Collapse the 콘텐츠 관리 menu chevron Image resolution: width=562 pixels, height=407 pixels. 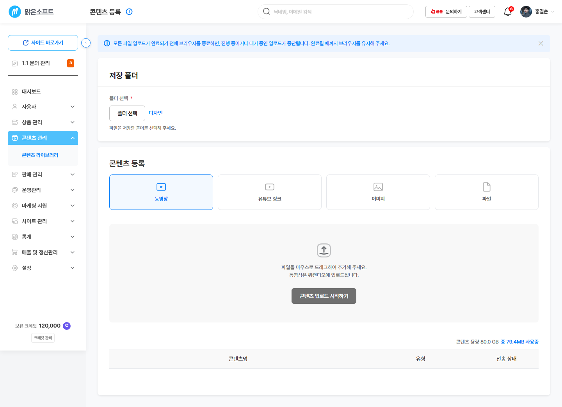point(73,138)
